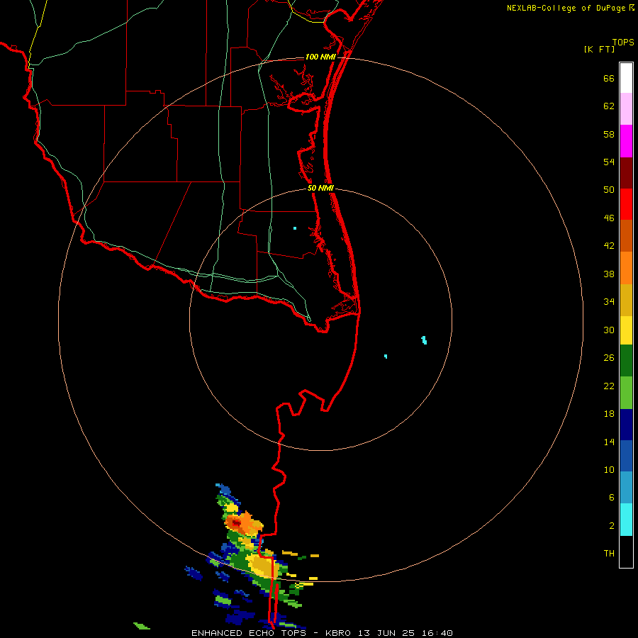Select the black TH threshold swatch
The image size is (638, 638).
tap(626, 552)
